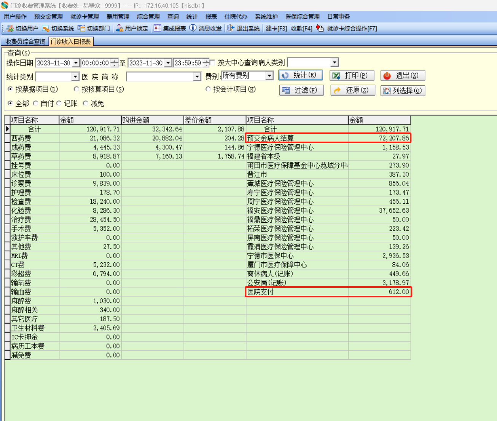This screenshot has width=497, height=421.
Task: Click the end date field 2023-11-30
Action: pos(146,63)
